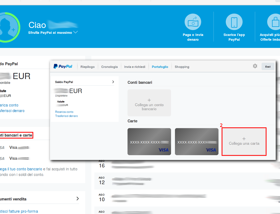
Task: Click Ricarica conto link in overlay
Action: pos(64,112)
